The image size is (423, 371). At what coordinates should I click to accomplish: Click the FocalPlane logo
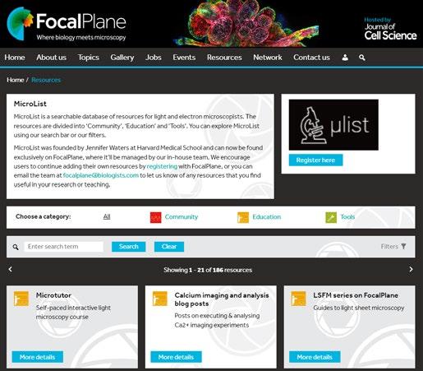coord(67,24)
